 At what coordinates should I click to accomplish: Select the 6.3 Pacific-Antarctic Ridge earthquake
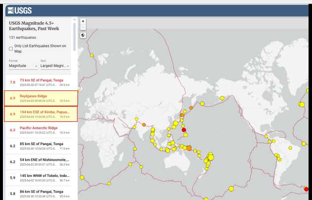click(x=38, y=130)
